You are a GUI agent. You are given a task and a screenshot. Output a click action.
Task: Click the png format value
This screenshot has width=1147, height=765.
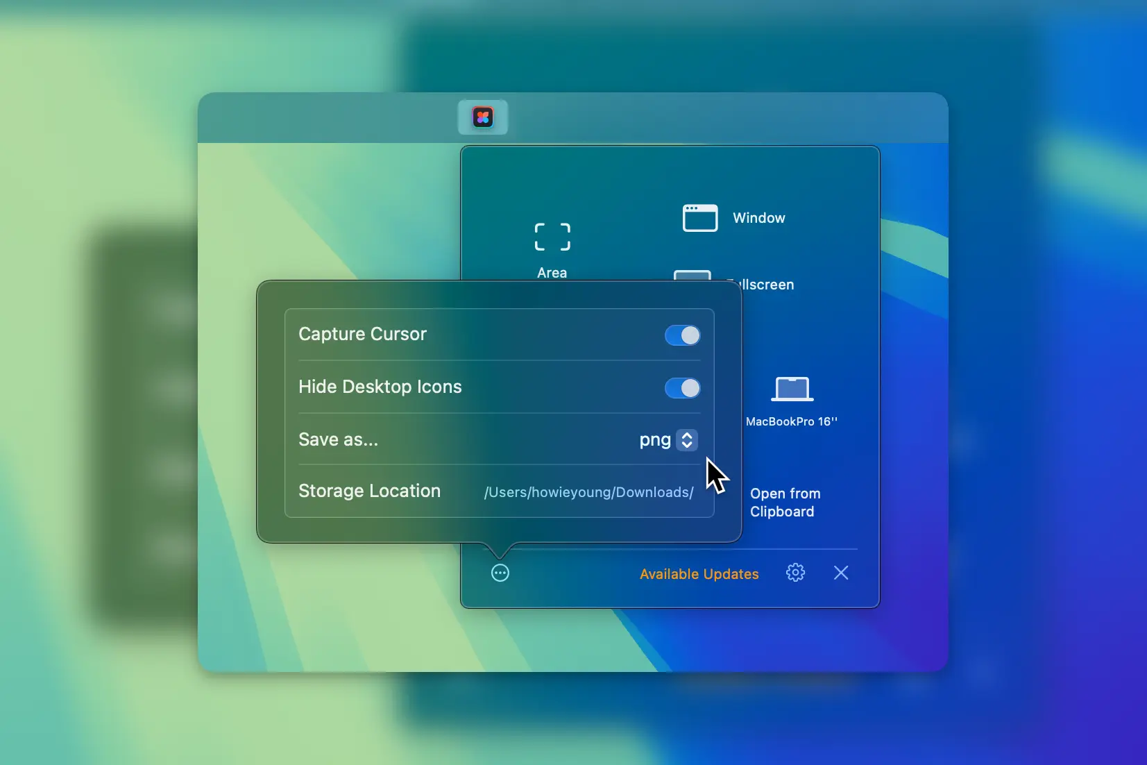654,440
